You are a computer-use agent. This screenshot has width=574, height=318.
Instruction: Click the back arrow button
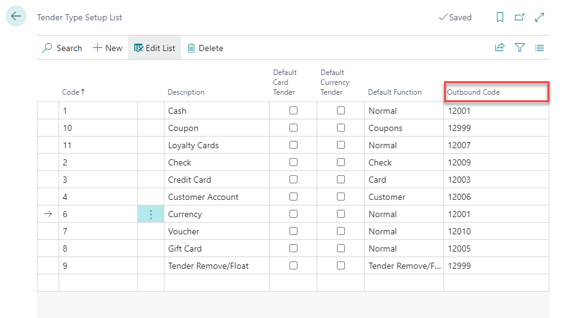16,17
